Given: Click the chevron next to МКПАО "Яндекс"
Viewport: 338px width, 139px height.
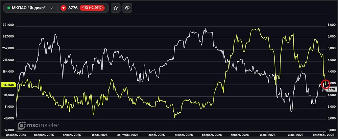Looking at the screenshot, I should coord(51,8).
